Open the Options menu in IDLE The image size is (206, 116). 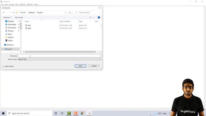23,5
